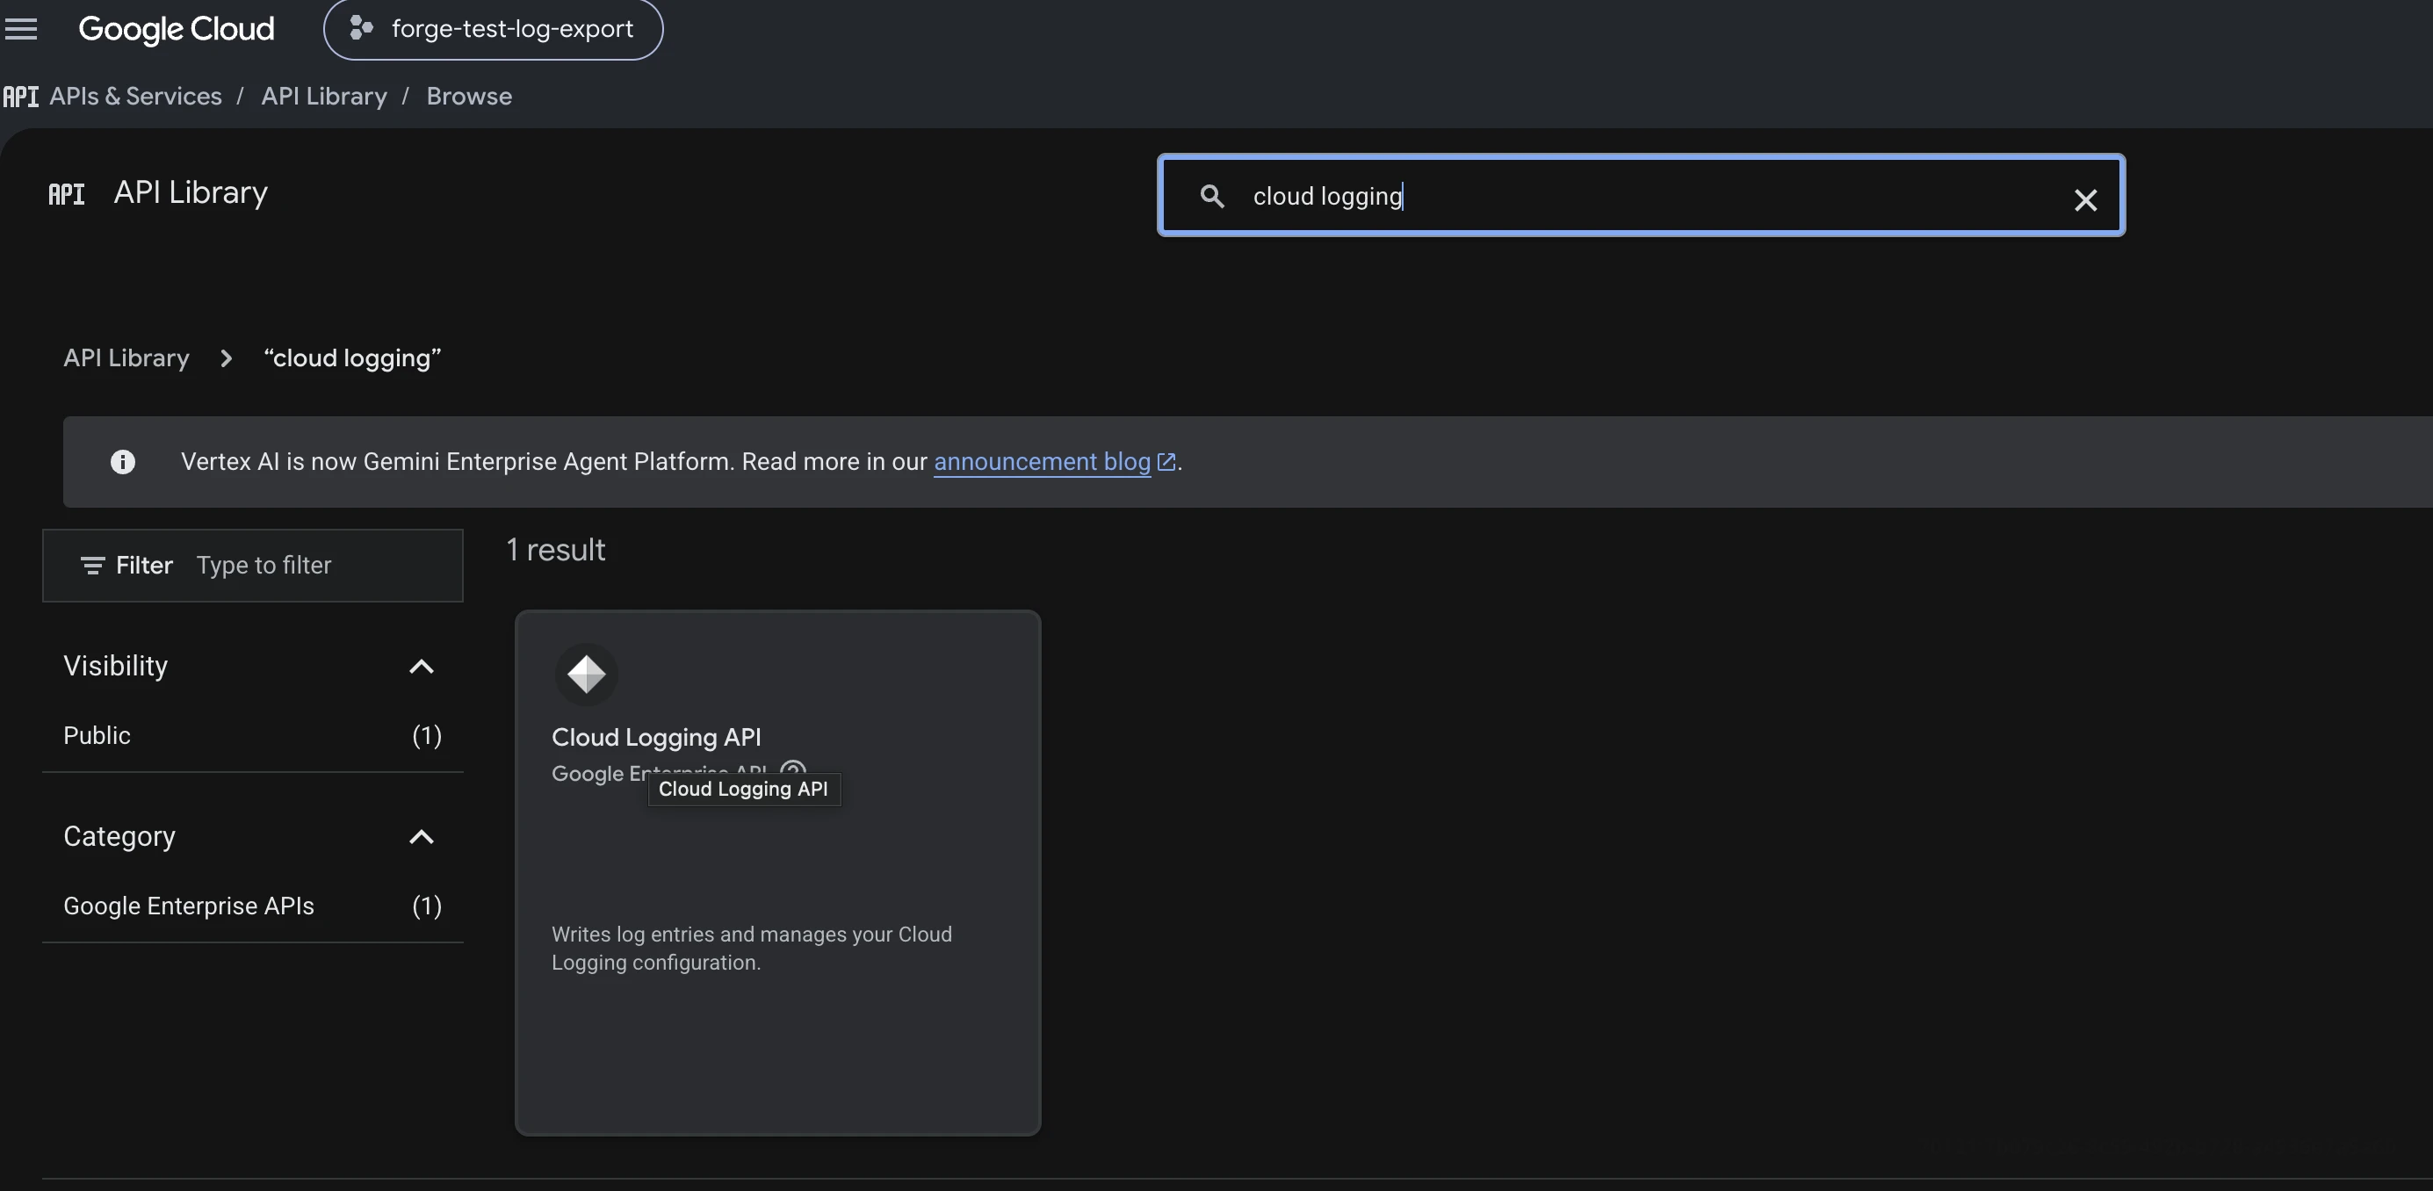The image size is (2433, 1191).
Task: Collapse the Visibility section
Action: click(422, 667)
